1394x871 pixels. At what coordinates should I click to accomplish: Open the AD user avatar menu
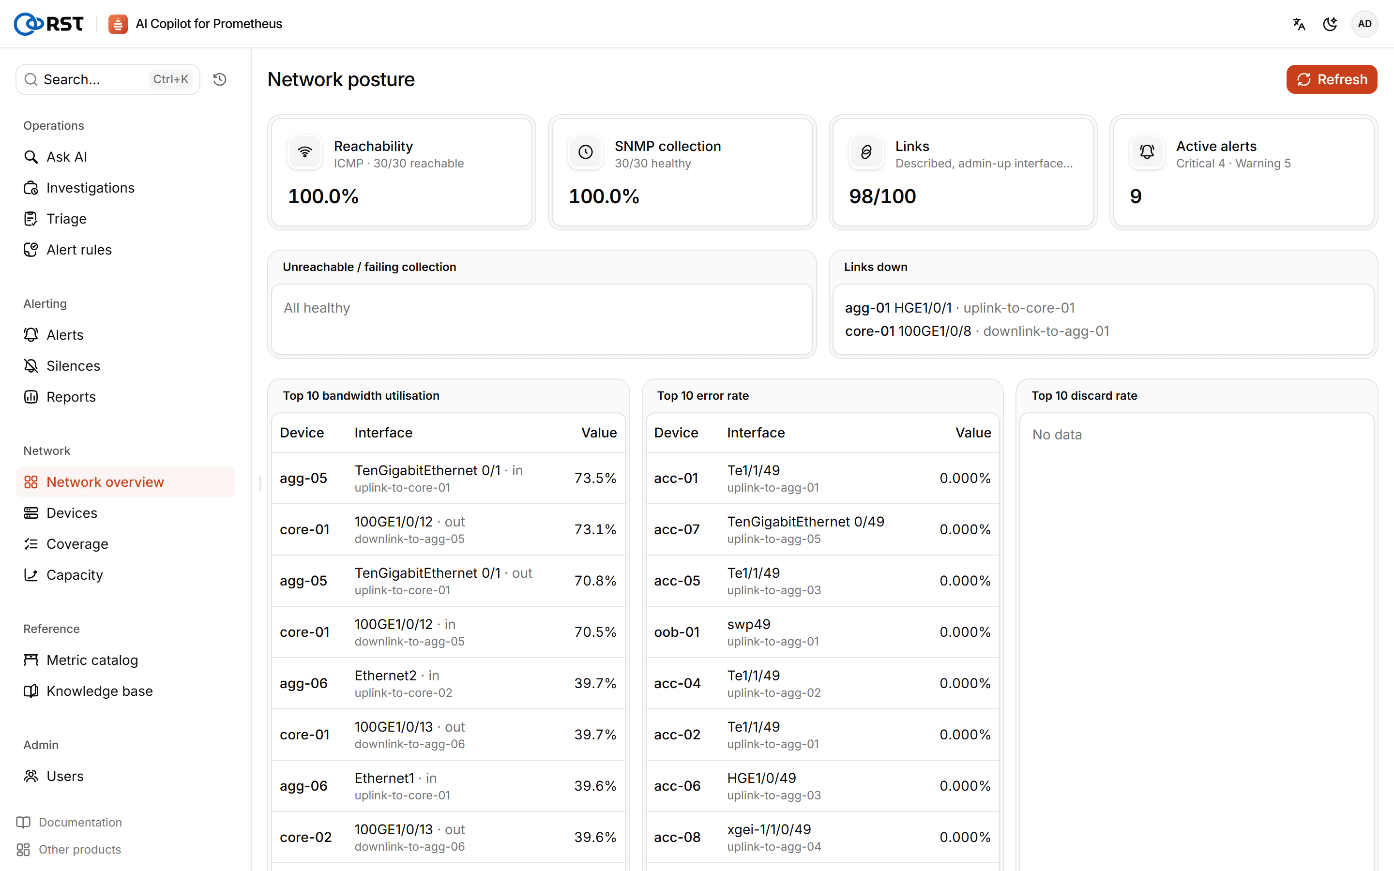coord(1364,24)
